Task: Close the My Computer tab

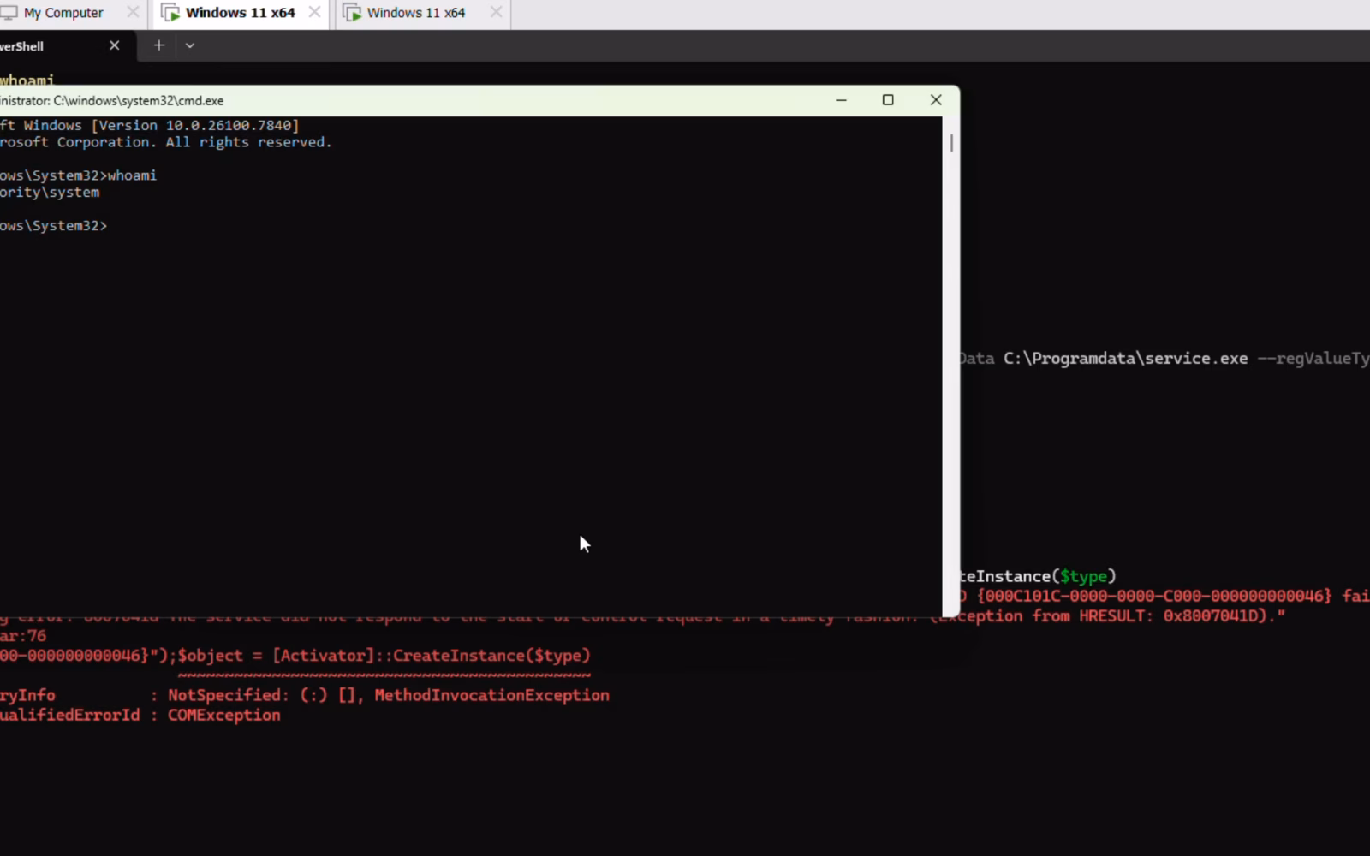Action: (133, 13)
